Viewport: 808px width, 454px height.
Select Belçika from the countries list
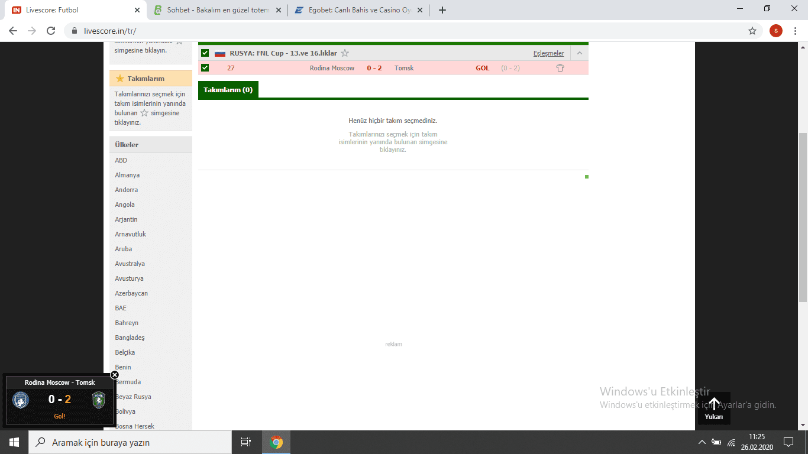coord(125,352)
